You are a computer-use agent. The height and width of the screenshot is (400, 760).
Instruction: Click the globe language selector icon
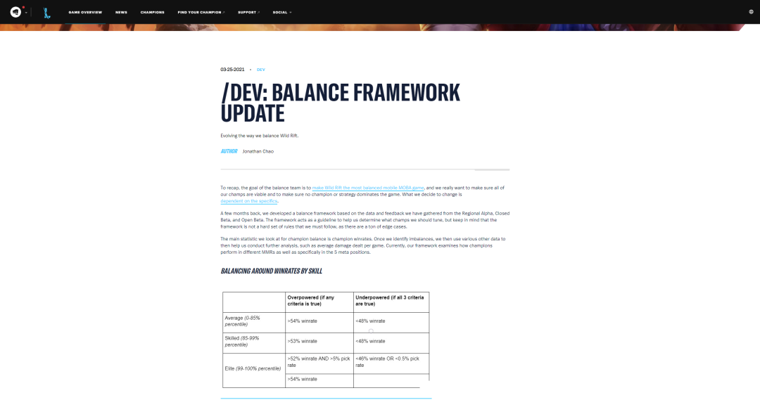point(751,12)
